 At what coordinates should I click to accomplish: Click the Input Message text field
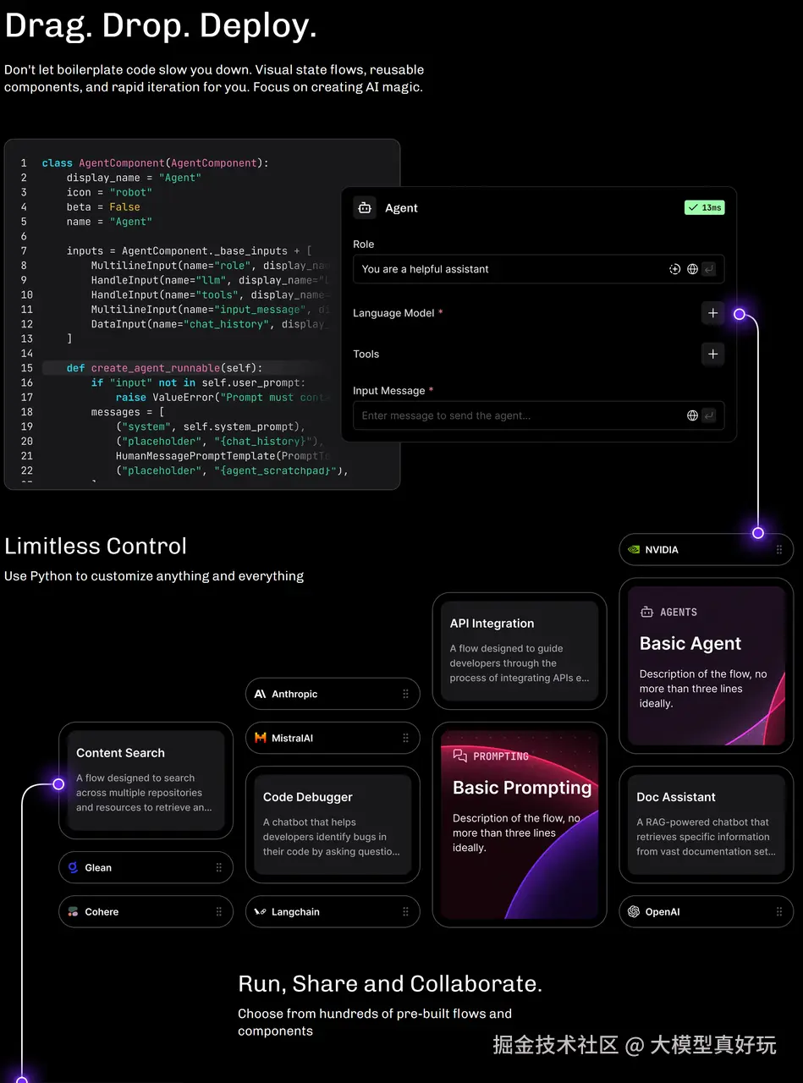pyautogui.click(x=538, y=415)
